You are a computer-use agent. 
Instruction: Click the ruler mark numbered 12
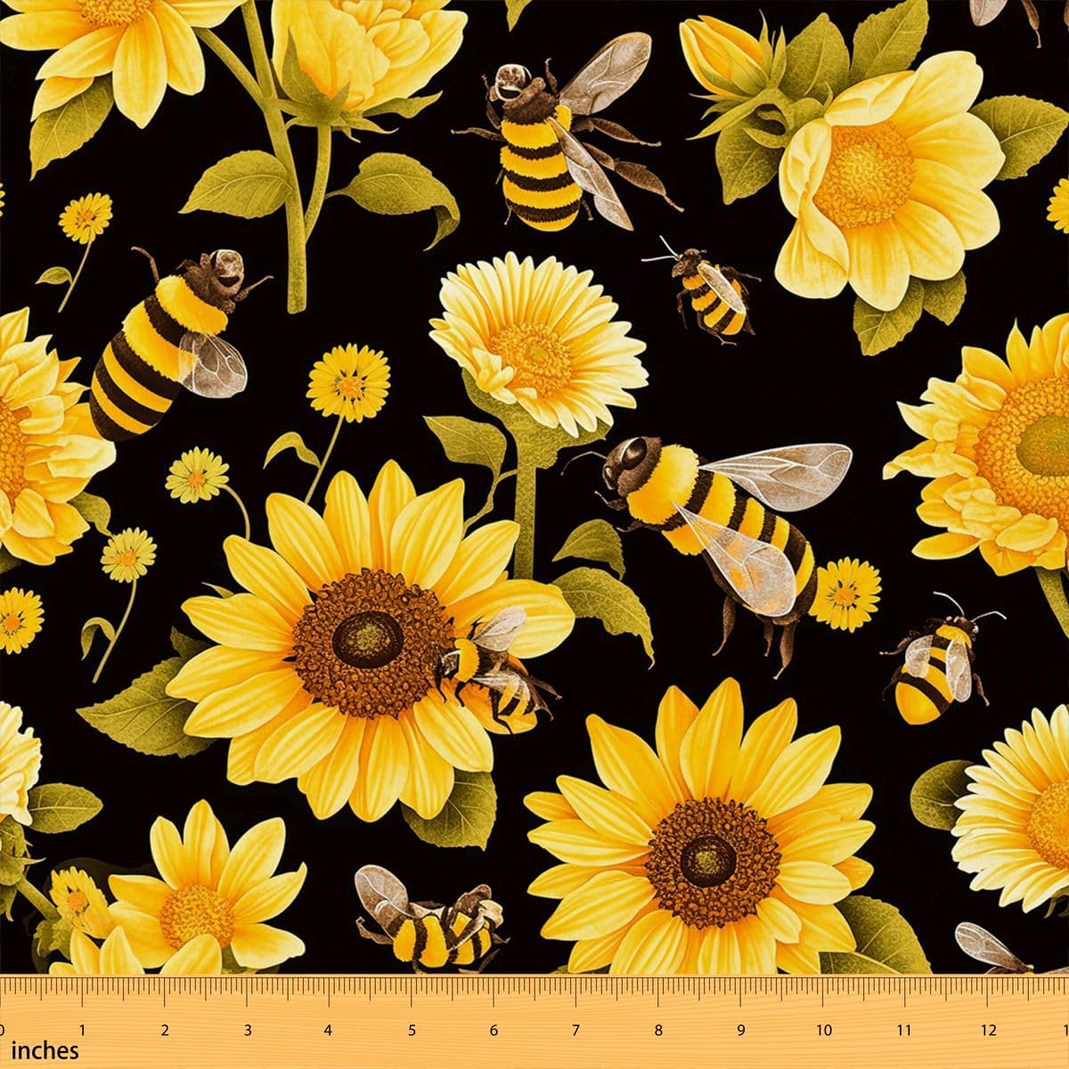click(989, 1030)
